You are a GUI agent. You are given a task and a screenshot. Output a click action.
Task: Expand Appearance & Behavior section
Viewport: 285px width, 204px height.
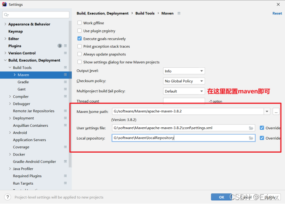coord(5,24)
